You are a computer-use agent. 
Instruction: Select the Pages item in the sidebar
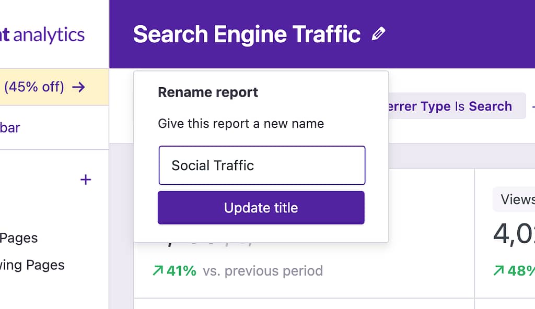19,238
